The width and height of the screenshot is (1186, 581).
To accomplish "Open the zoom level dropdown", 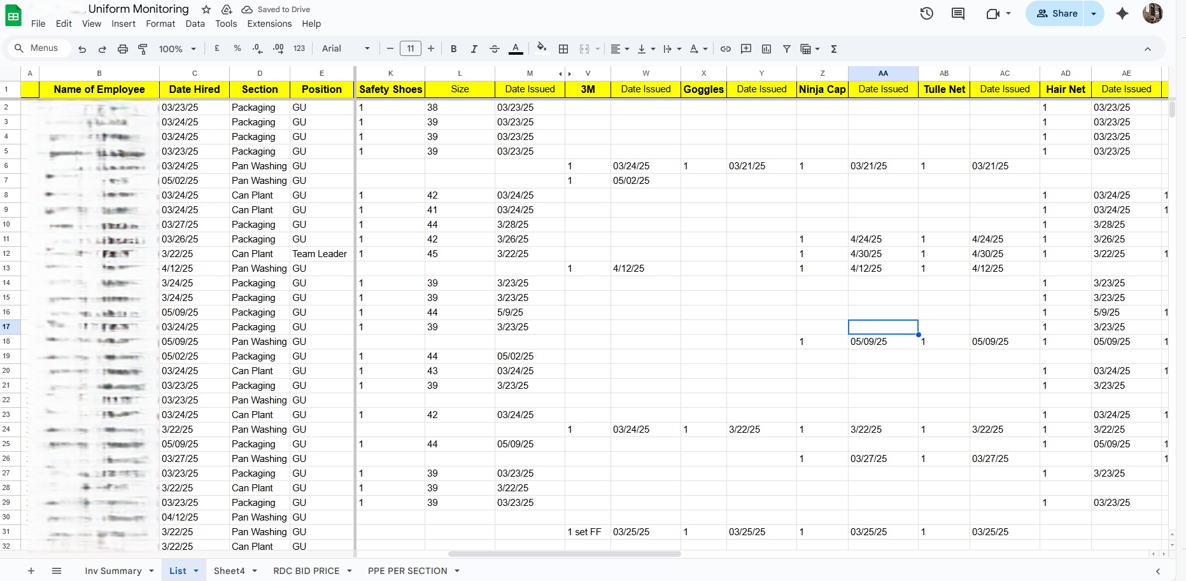I will (177, 49).
